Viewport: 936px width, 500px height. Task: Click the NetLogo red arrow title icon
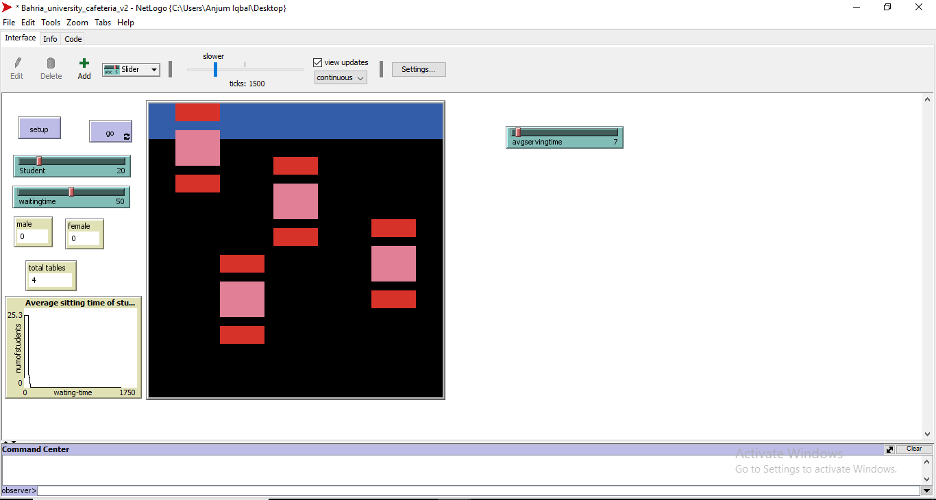[7, 8]
